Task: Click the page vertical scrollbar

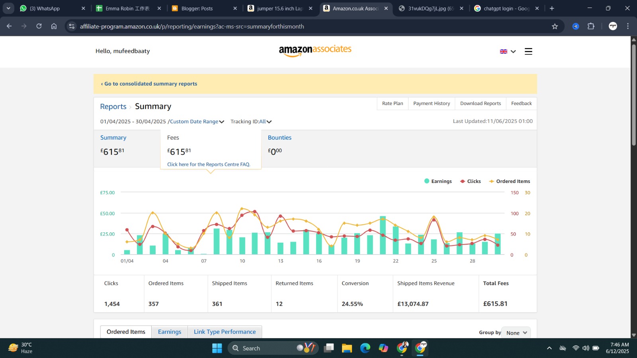Action: point(633,95)
